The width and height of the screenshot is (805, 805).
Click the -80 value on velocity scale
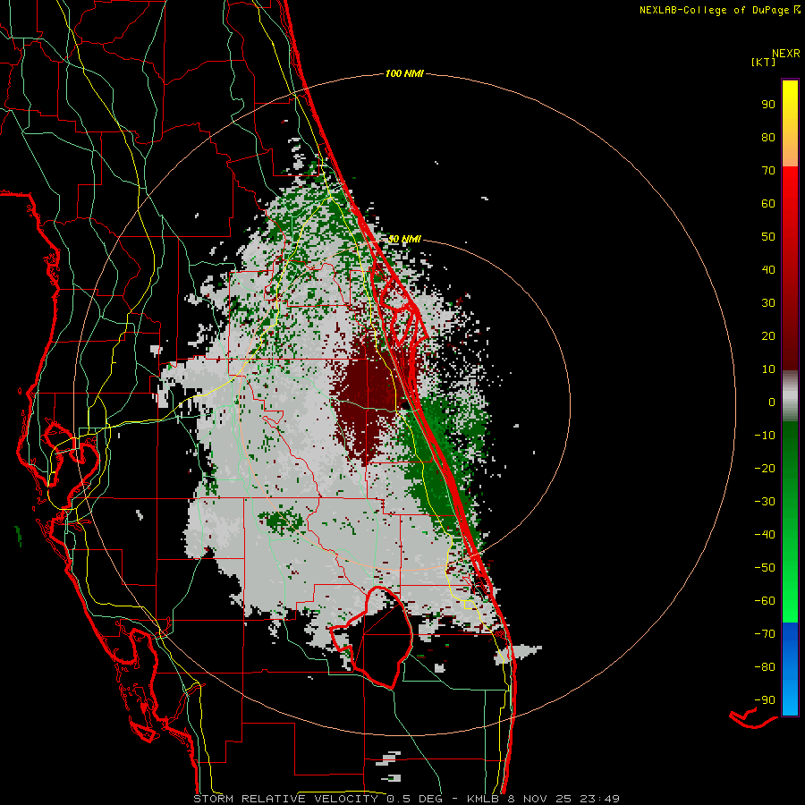765,667
